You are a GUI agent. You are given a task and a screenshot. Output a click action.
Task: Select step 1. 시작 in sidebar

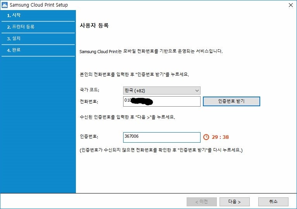(x=38, y=16)
